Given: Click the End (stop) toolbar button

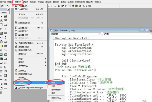Looking at the screenshot, I should [x=55, y=6].
